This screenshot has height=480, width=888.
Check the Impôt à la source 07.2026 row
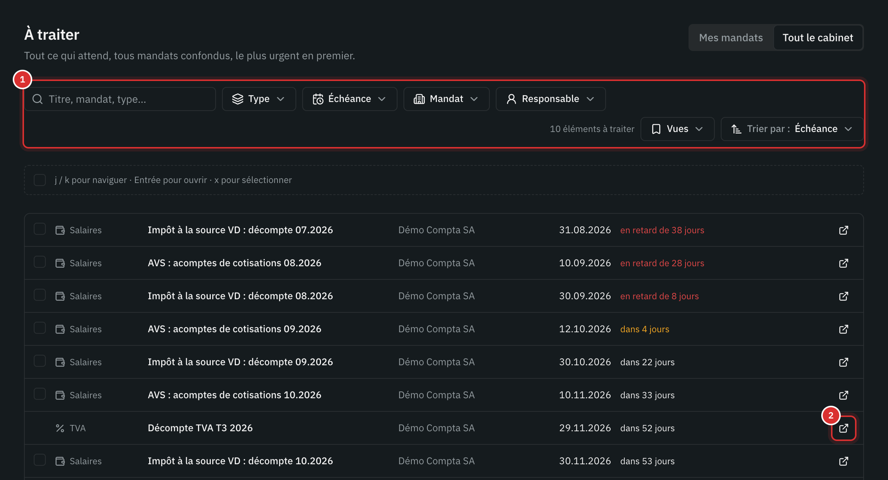[40, 229]
